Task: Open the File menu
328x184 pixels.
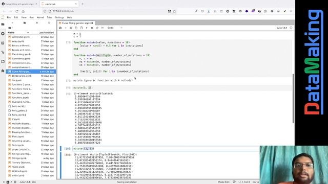Action: 9,17
